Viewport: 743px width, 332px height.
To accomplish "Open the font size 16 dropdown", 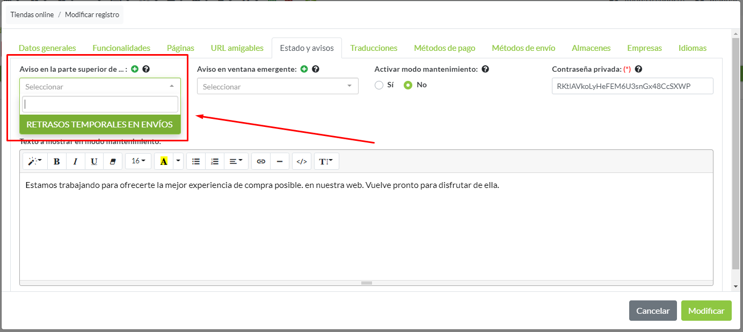I will click(138, 161).
